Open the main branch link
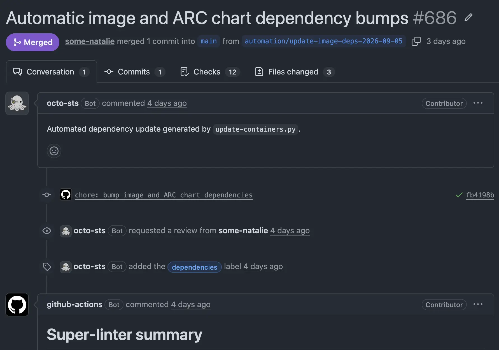 click(209, 41)
